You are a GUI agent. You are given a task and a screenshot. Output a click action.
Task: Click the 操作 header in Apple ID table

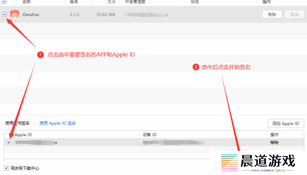(x=275, y=135)
